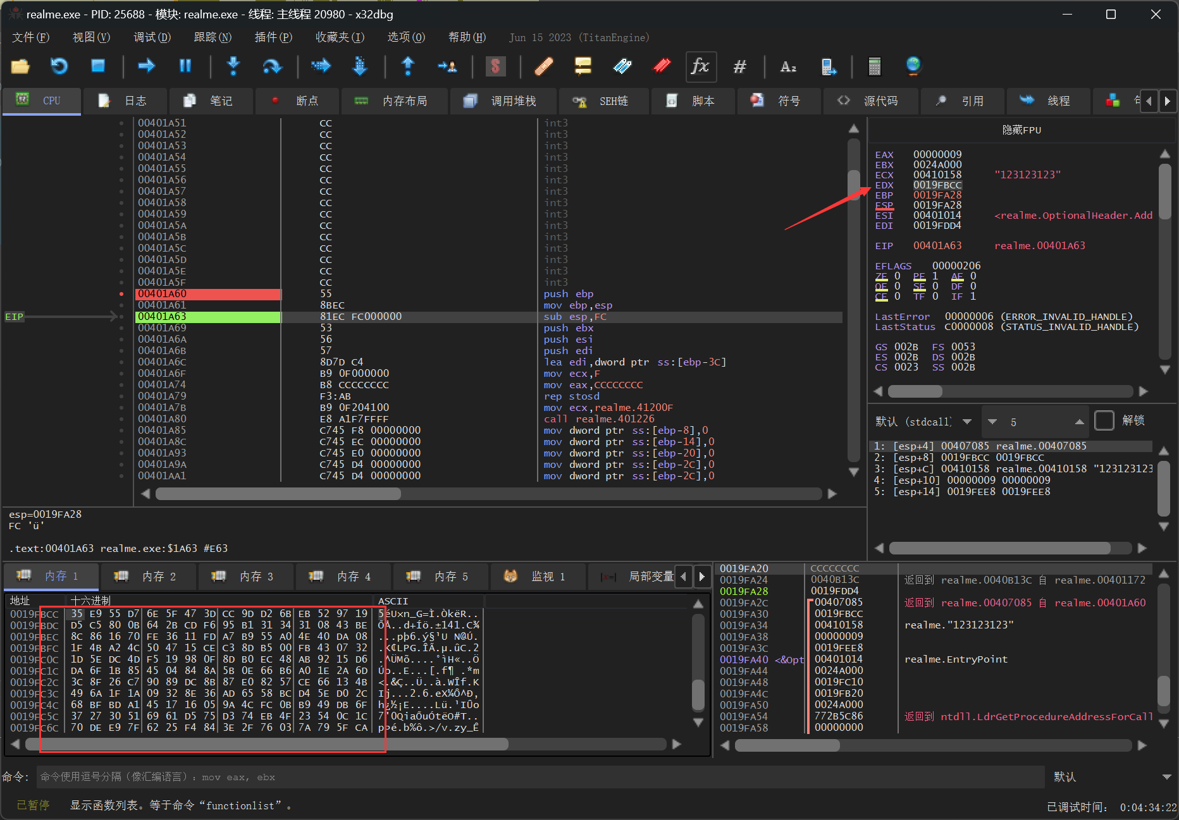Screen dimensions: 1179x820
Task: Click the command input field
Action: click(x=541, y=777)
